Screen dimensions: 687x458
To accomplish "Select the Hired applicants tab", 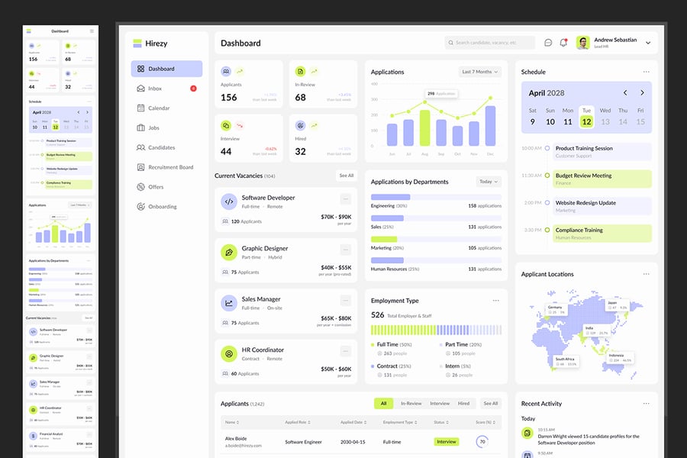I will coord(463,403).
